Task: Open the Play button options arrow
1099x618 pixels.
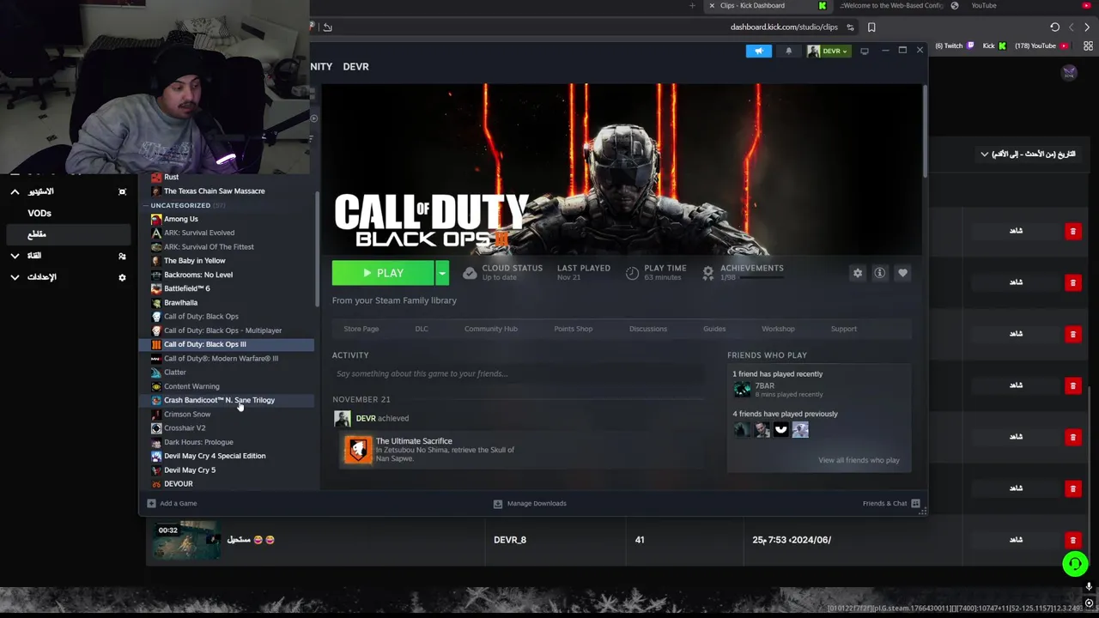Action: (441, 273)
